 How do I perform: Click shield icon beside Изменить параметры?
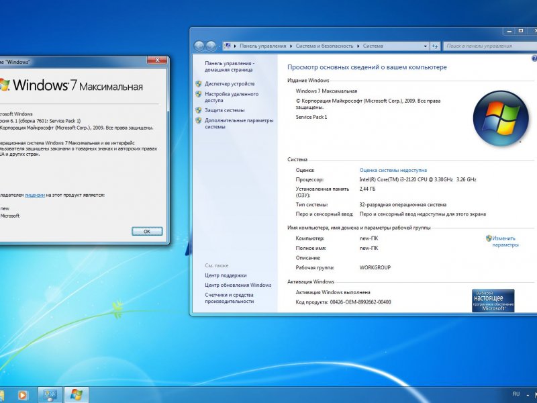pos(489,238)
